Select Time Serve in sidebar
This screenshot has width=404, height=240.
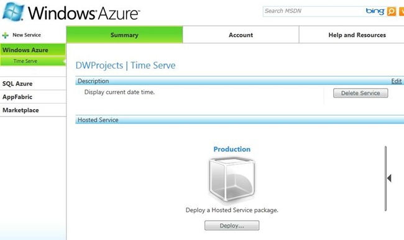[x=25, y=61]
